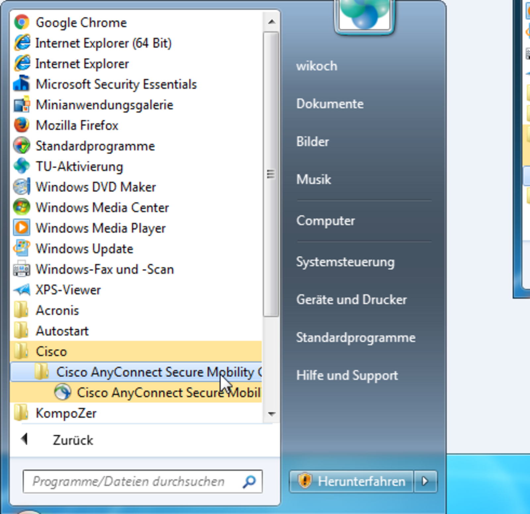Launch Mozilla Firefox icon
Screen dimensions: 530x514
[x=22, y=125]
